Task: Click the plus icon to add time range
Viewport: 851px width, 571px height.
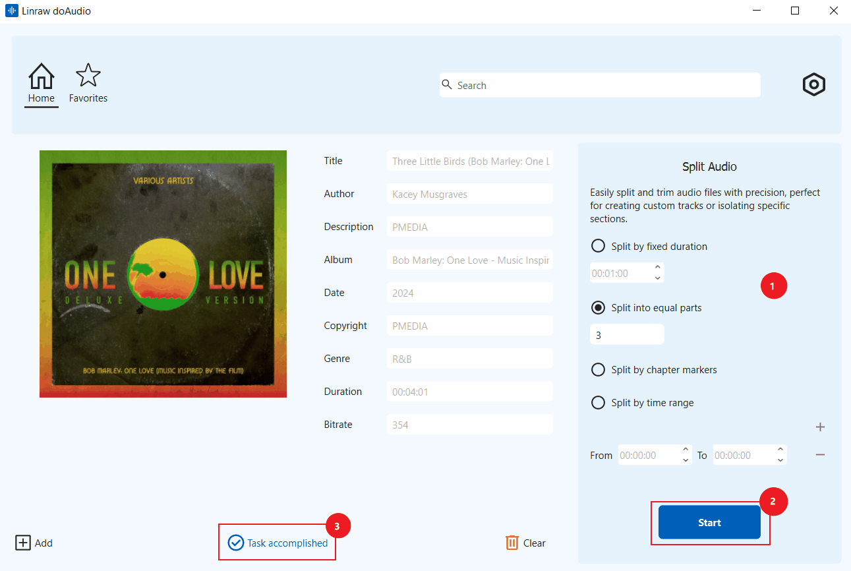Action: tap(820, 427)
